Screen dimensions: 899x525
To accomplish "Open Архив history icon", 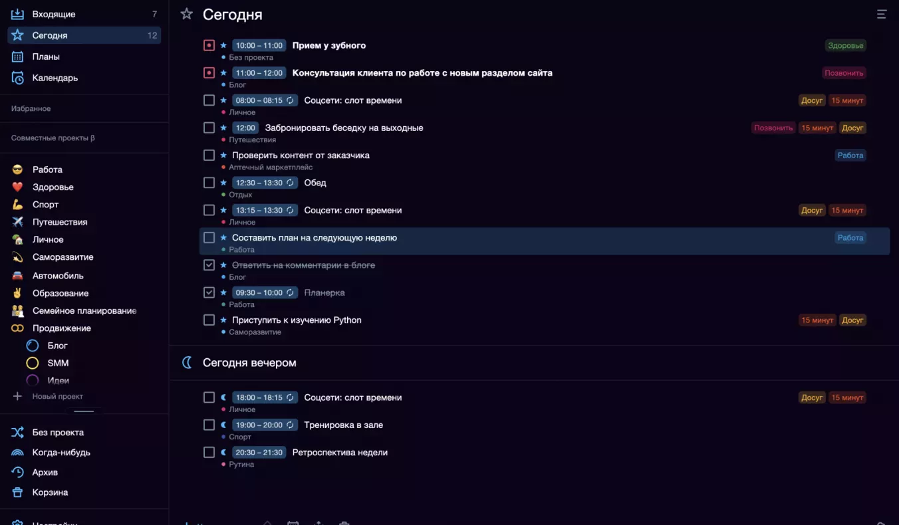I will [x=17, y=472].
